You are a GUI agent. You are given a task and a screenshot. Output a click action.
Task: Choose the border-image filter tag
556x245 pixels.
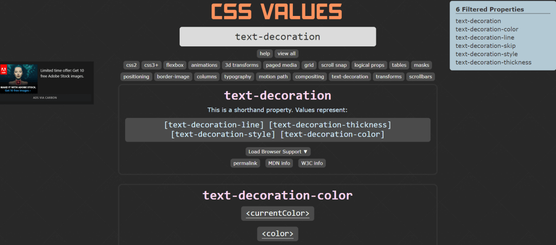(x=173, y=77)
